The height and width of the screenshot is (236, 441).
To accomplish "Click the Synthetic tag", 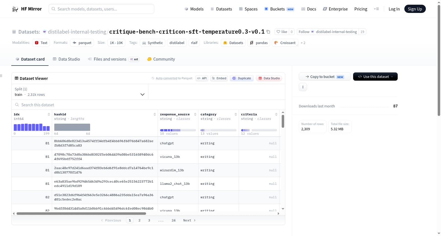I will coord(152,43).
